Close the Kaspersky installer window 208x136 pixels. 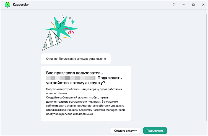(x=203, y=5)
